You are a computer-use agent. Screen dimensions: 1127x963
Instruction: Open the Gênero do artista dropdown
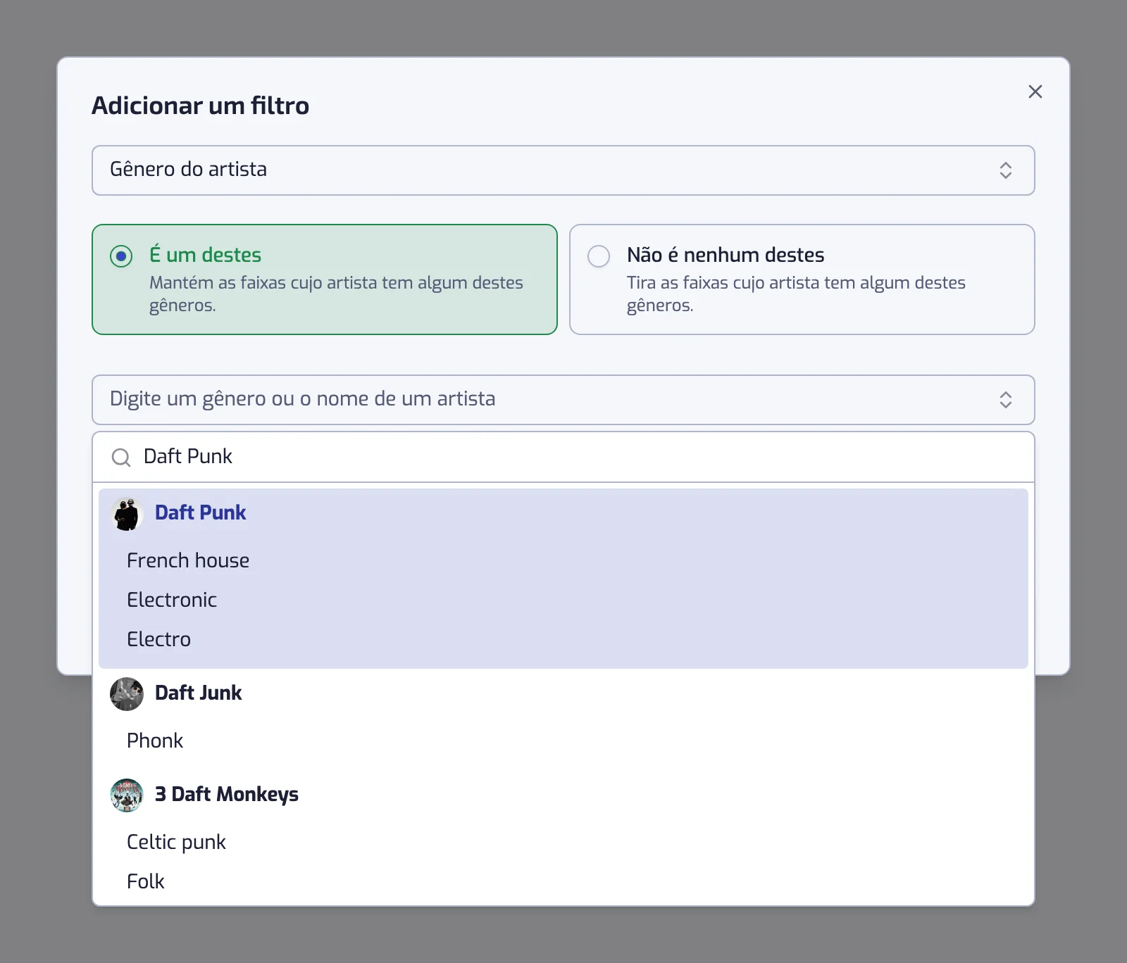(x=563, y=170)
